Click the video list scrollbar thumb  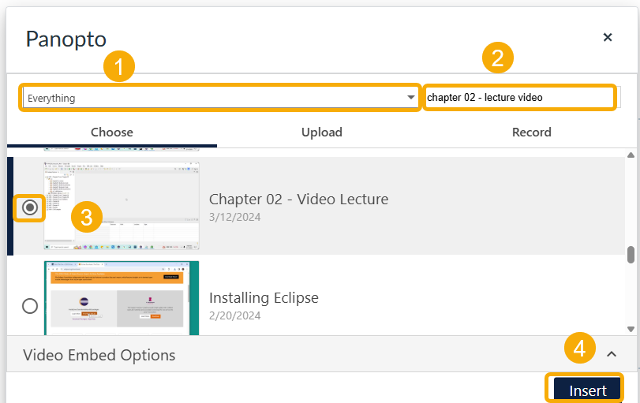pos(631,255)
